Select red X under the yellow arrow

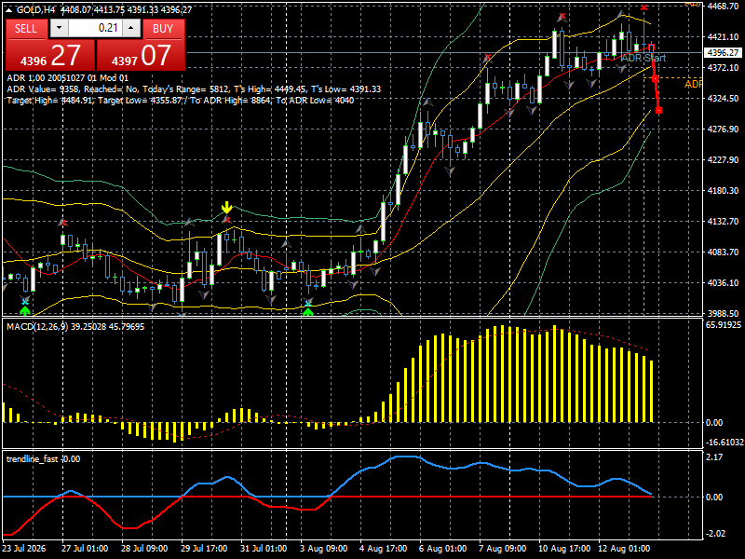coord(226,220)
